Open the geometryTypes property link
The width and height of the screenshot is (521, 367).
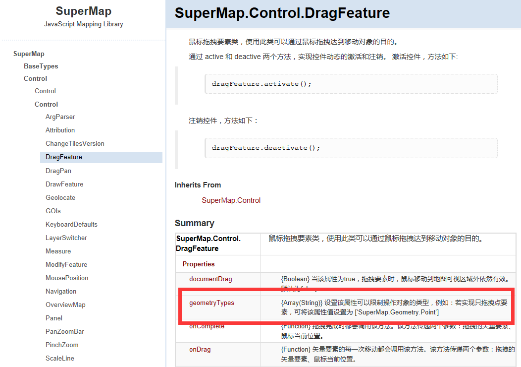point(211,303)
